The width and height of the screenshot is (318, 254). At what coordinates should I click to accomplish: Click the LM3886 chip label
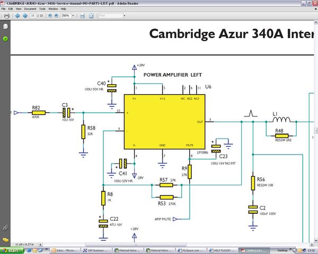(202, 152)
